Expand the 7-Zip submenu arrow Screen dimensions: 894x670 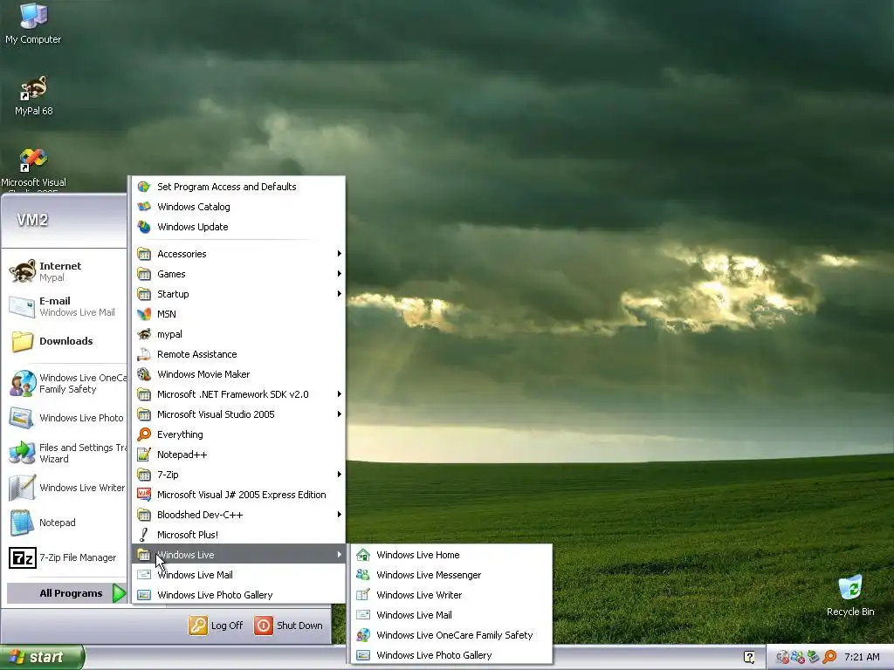[340, 474]
